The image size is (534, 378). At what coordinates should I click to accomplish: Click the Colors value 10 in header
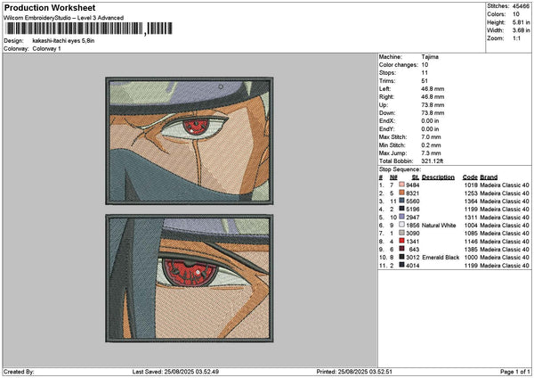pos(516,14)
